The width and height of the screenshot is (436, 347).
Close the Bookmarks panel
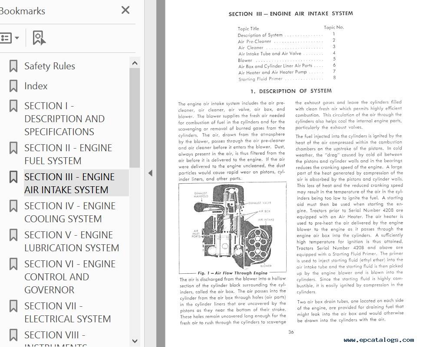click(126, 10)
